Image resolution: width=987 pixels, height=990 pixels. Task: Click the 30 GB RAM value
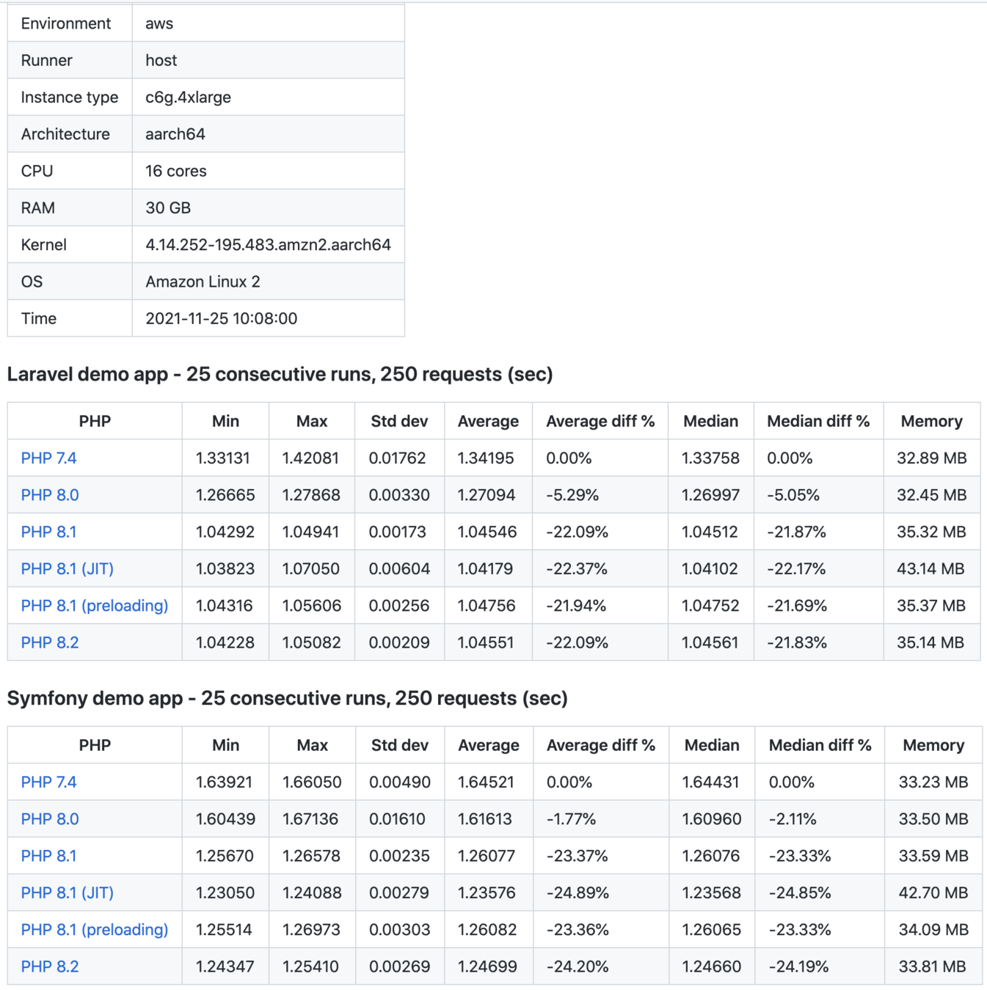pos(168,208)
